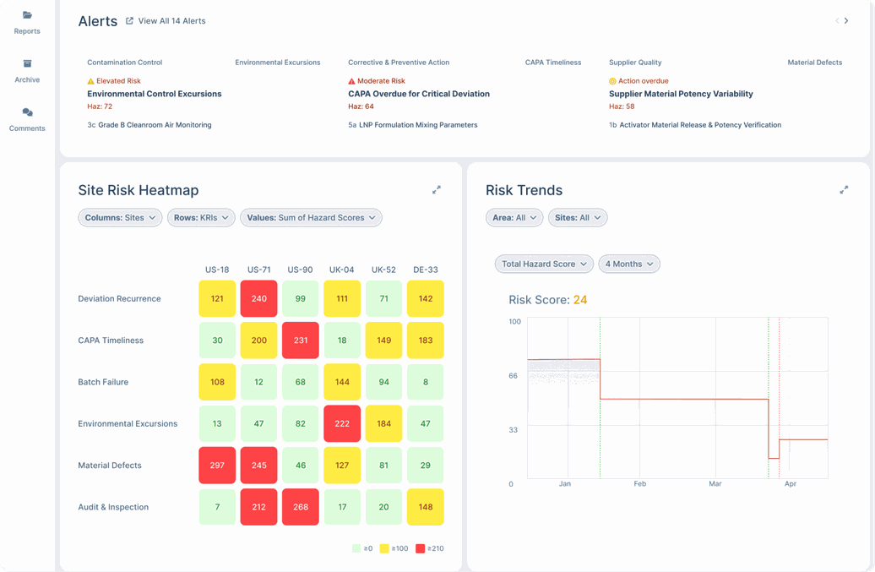Open the 4 Months range dropdown

(629, 264)
